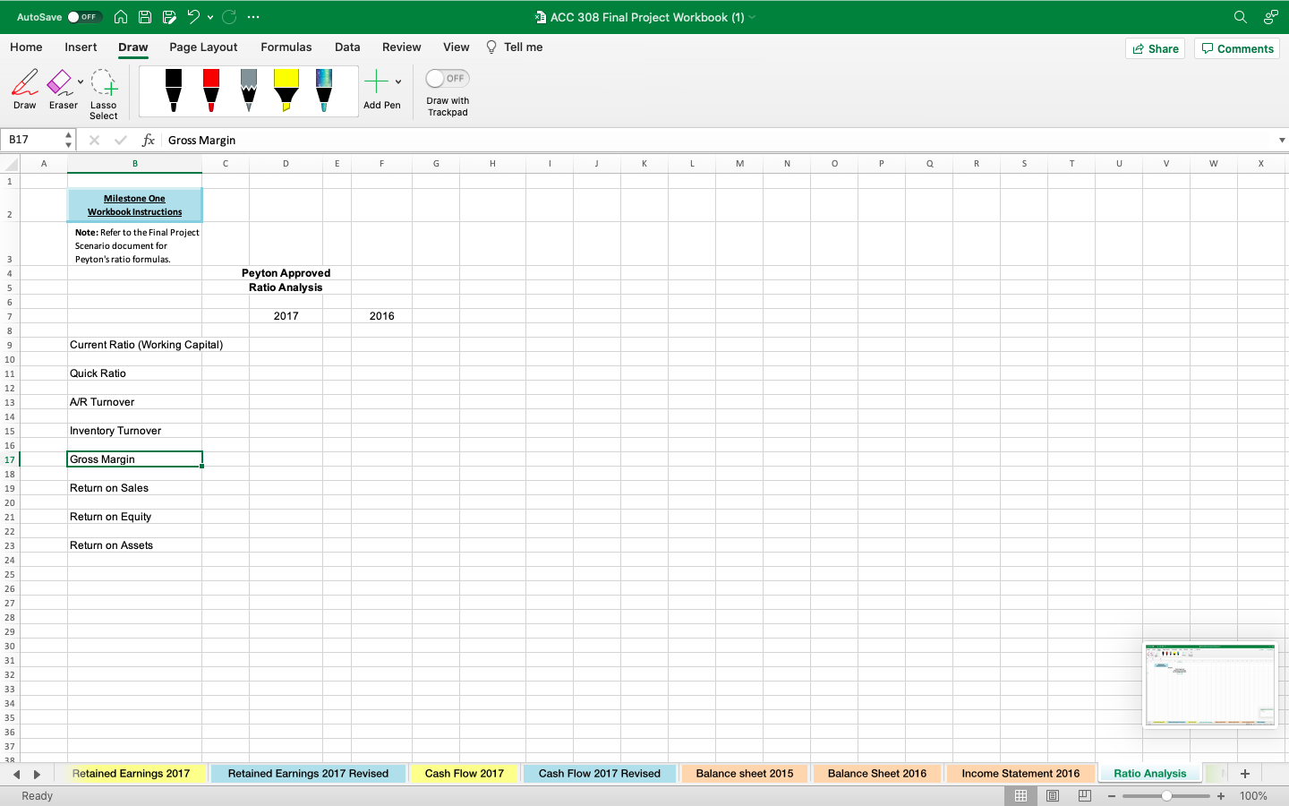Open the quick access more options ellipsis

click(x=253, y=17)
